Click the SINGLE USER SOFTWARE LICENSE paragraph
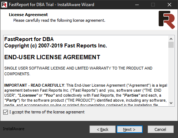Screen dimensions: 178x138 click(78, 71)
